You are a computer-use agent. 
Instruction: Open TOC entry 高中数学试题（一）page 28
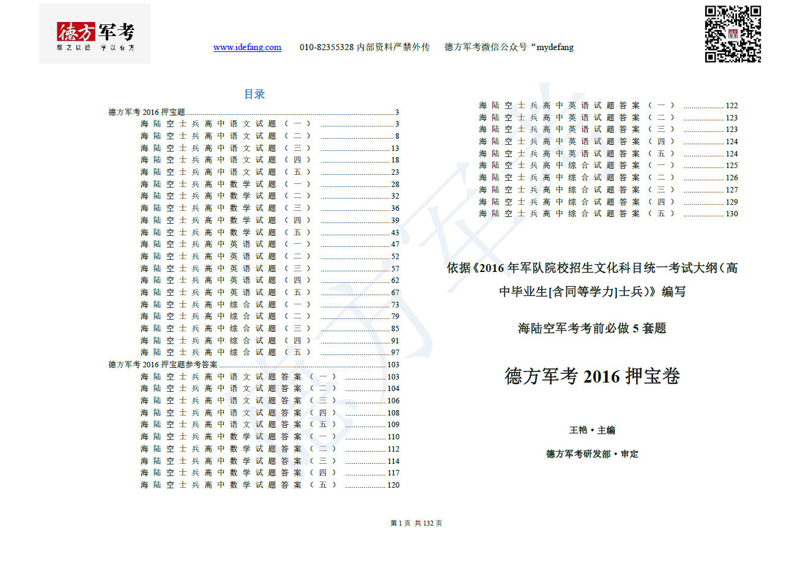click(x=270, y=184)
